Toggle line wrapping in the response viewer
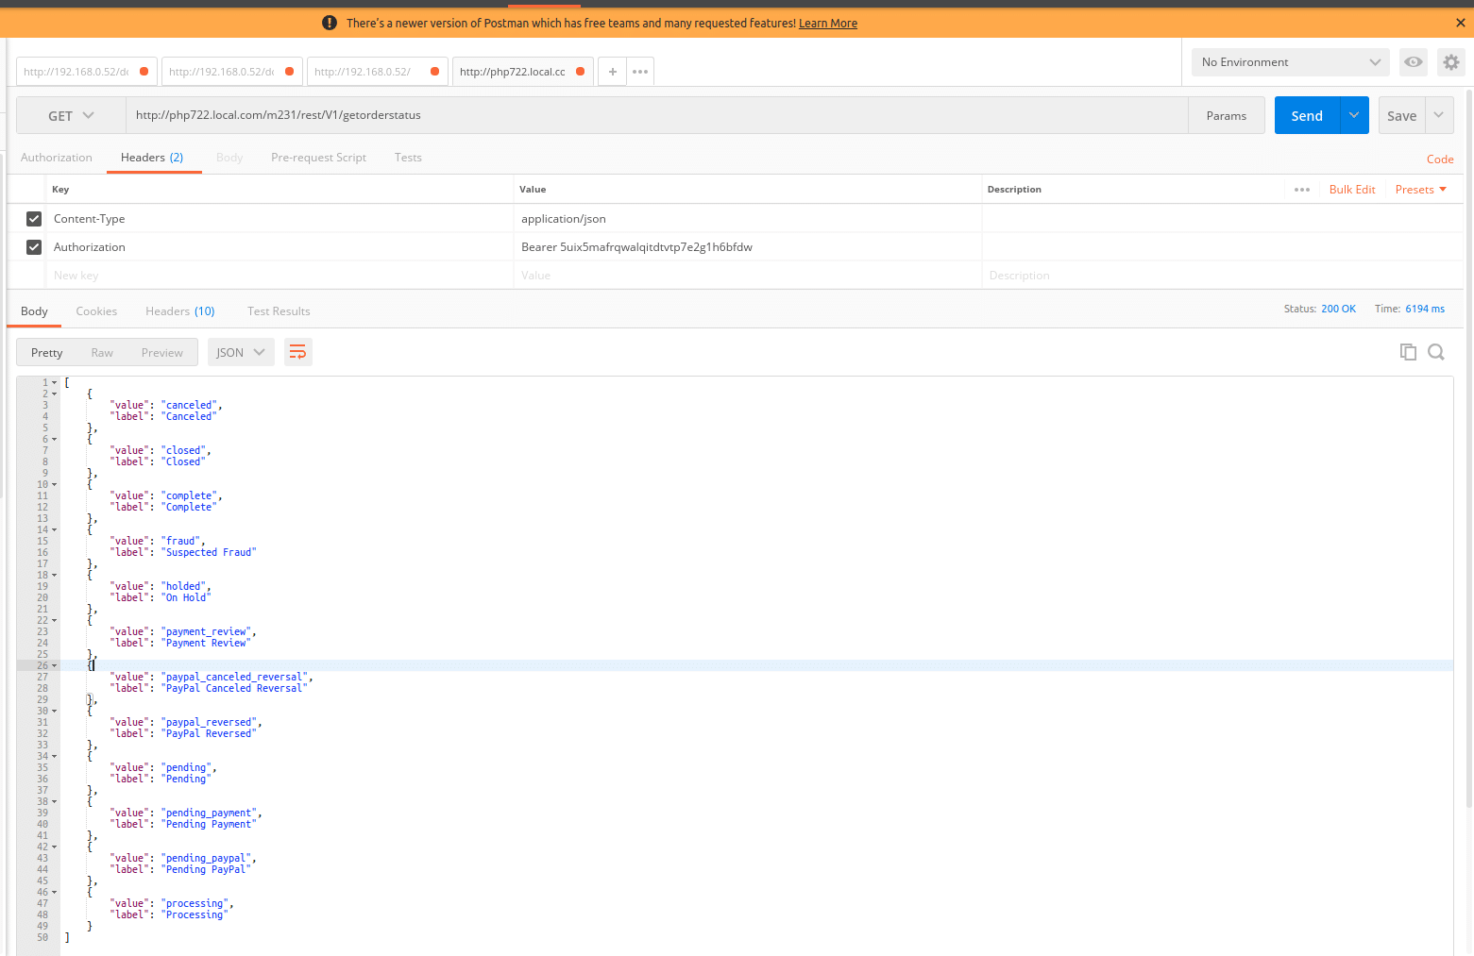Screen dimensions: 1474x956 (x=298, y=351)
